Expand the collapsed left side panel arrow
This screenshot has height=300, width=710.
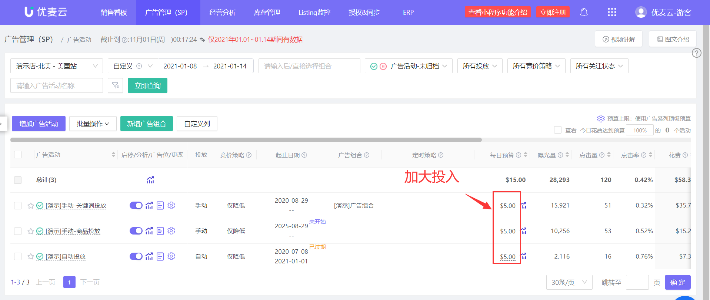click(x=3, y=124)
